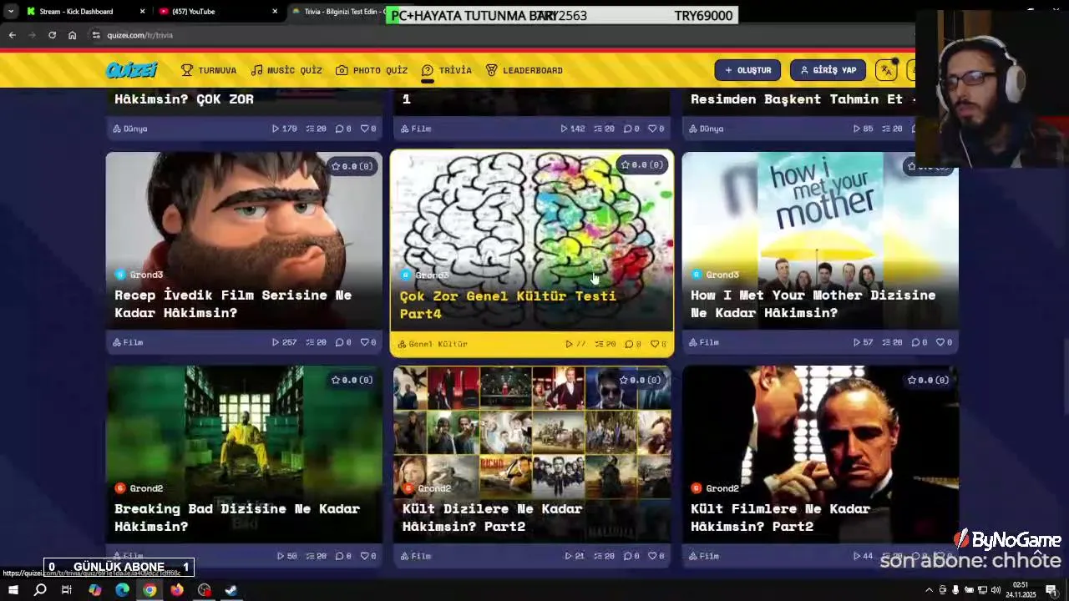Open the Turnuva page from the nav
The height and width of the screenshot is (601, 1069).
coord(209,70)
